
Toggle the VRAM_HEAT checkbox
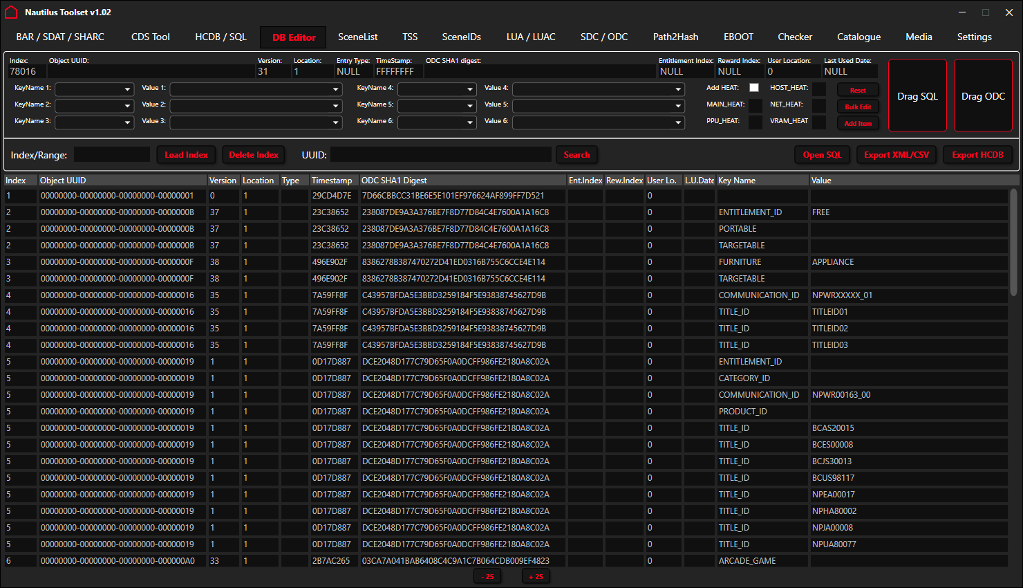[x=819, y=122]
